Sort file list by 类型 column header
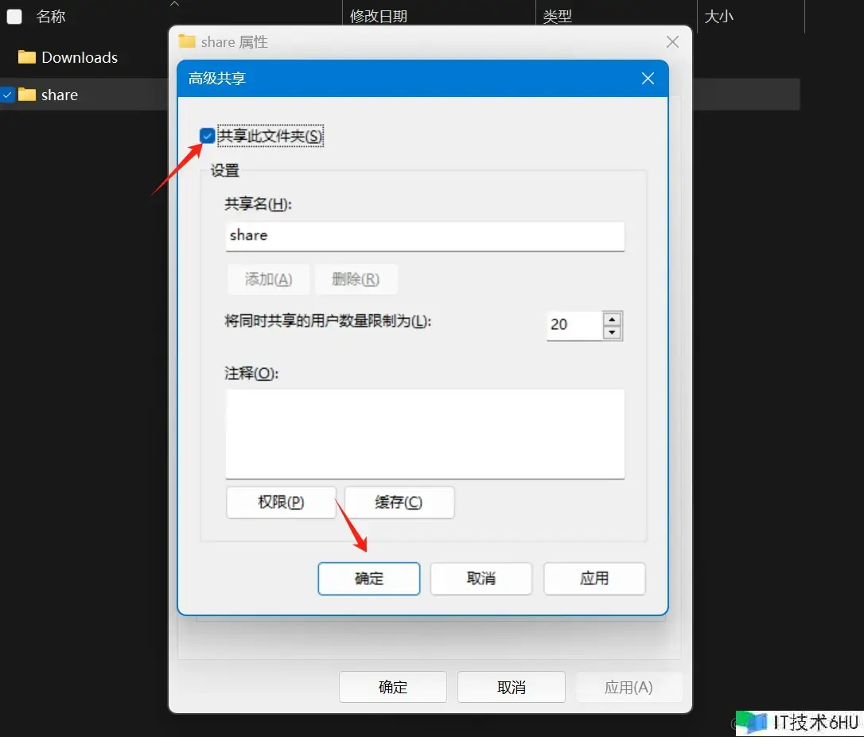864x737 pixels. 558,16
